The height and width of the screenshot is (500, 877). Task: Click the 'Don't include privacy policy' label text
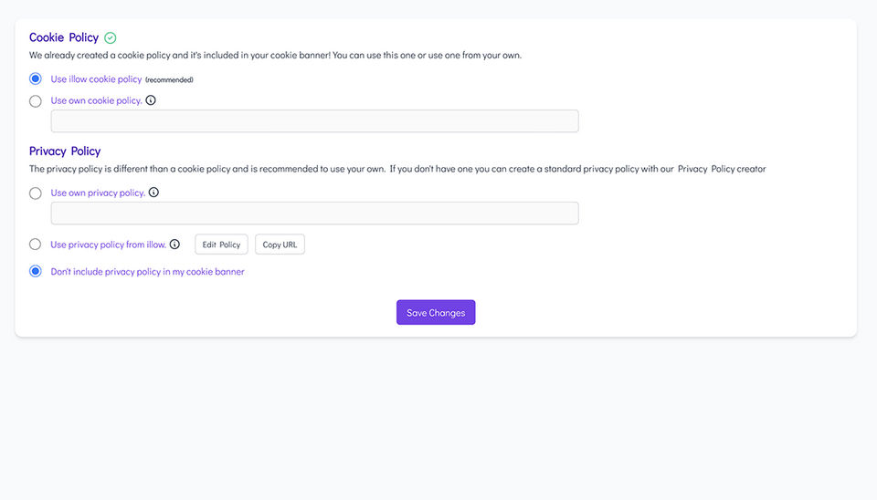pos(147,271)
